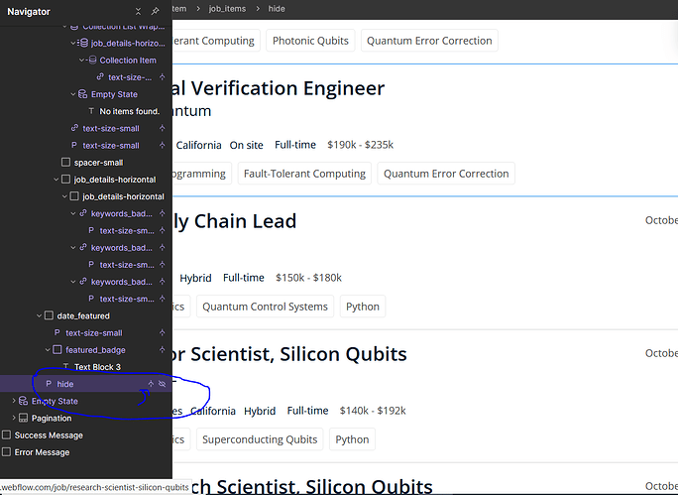
Task: Open job_items in the breadcrumb
Action: [x=227, y=9]
